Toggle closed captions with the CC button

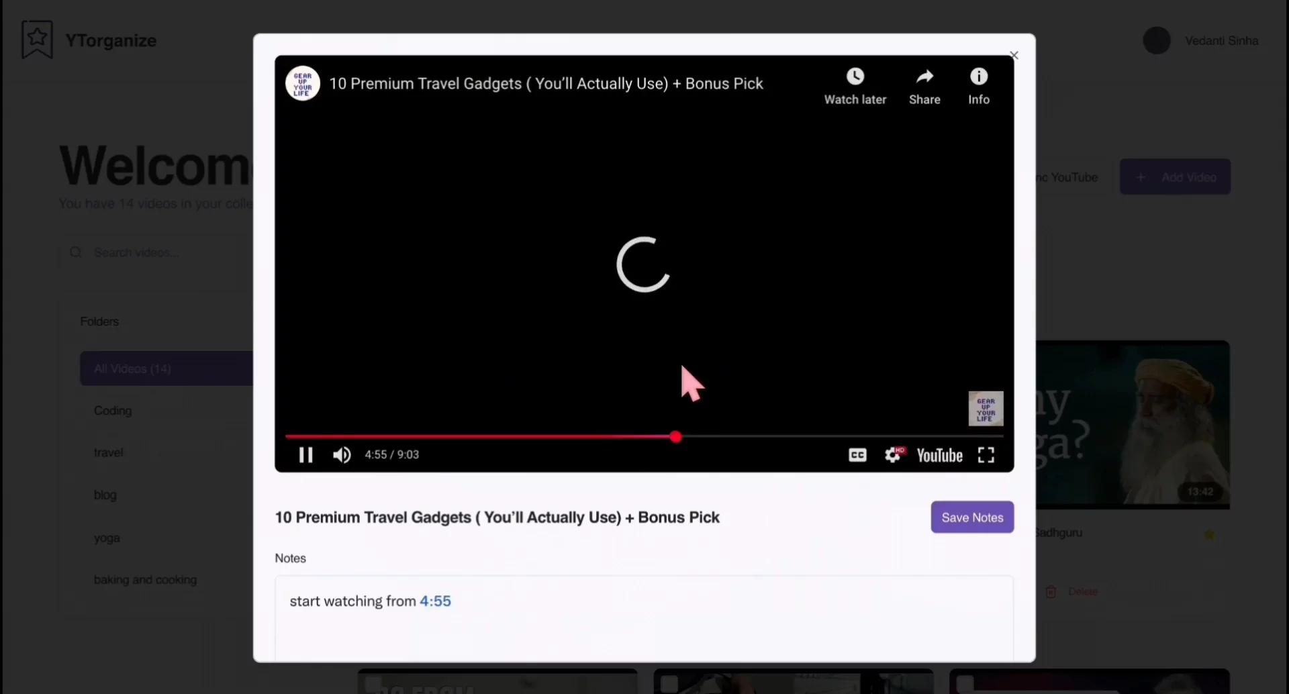point(857,455)
